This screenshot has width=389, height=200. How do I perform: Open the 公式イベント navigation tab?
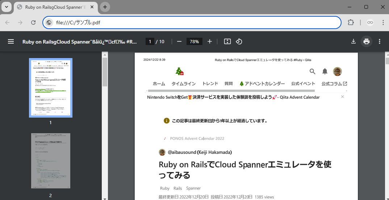(303, 84)
